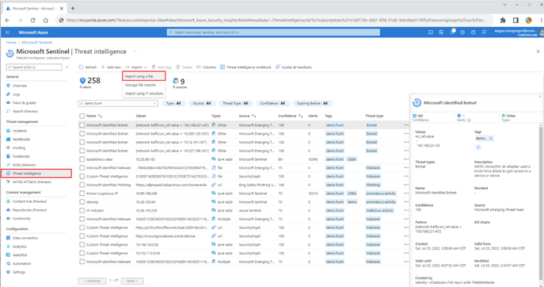Image resolution: width=544 pixels, height=287 pixels.
Task: Open Settings in the sidebar
Action: [x=19, y=272]
